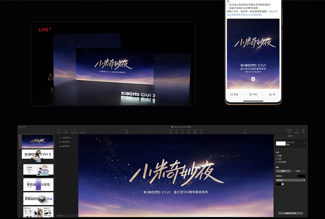Screen dimensions: 325x219
Task: Insert a table (表格)
Action: (171, 131)
